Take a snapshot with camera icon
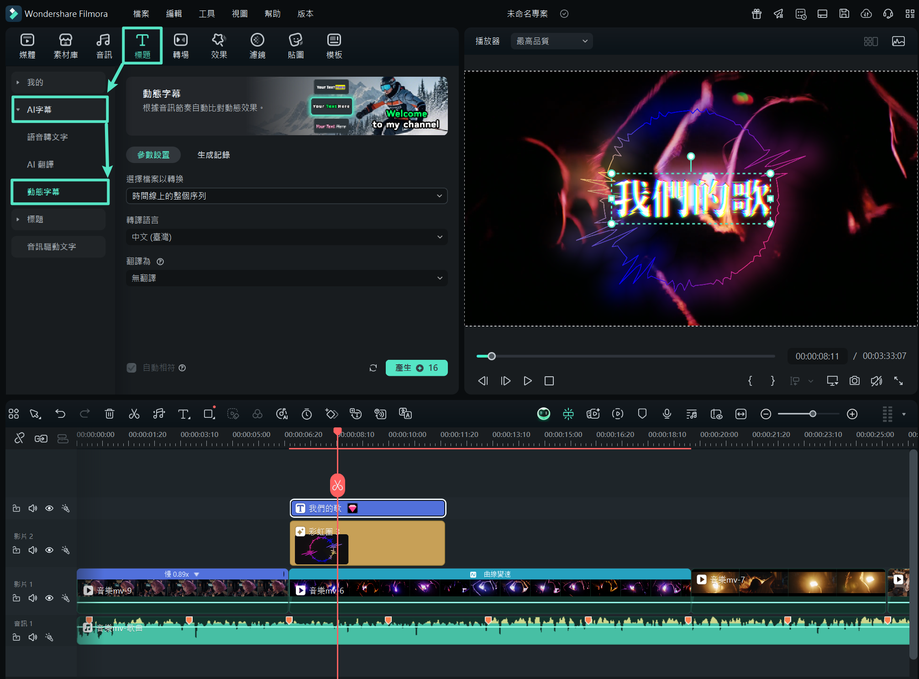This screenshot has height=679, width=919. [x=855, y=381]
